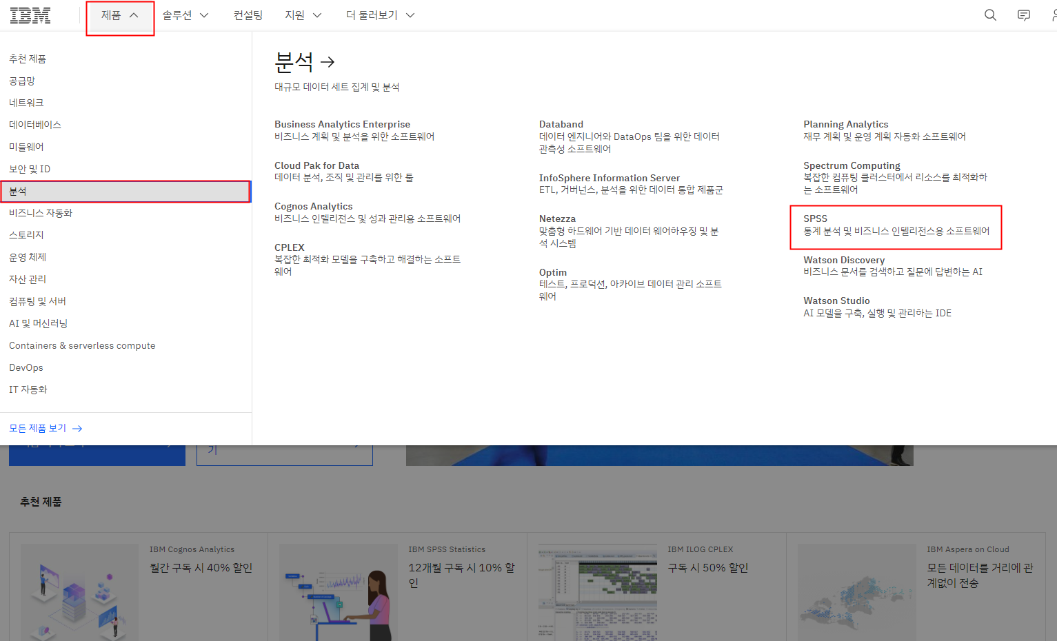Open the 컨설팅 menu item
1057x641 pixels.
point(248,15)
